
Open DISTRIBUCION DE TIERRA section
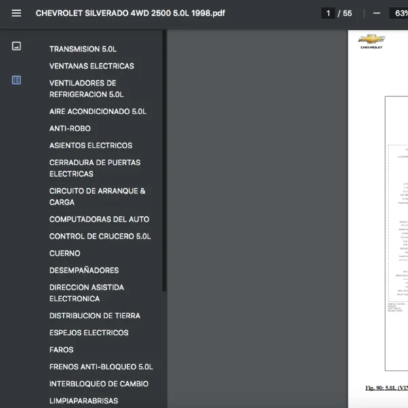[x=95, y=316]
